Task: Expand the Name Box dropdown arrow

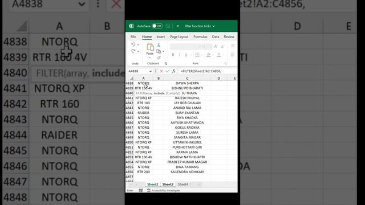Action: (151, 71)
